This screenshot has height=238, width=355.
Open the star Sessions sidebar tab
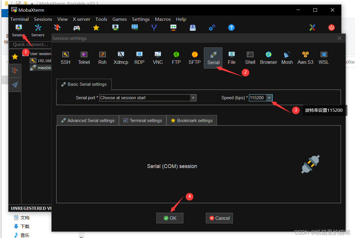pos(15,56)
